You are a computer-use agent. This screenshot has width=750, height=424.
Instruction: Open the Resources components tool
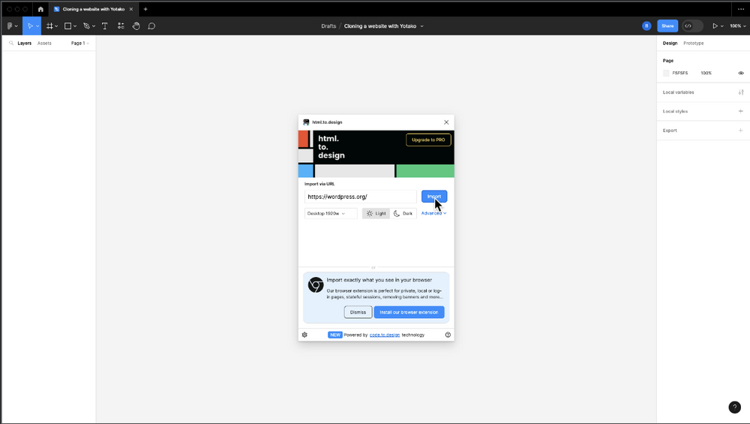pyautogui.click(x=121, y=26)
